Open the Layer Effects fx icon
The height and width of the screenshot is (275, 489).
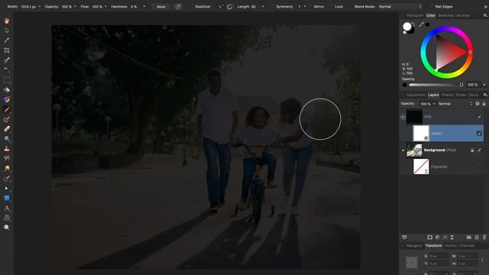coord(445,238)
